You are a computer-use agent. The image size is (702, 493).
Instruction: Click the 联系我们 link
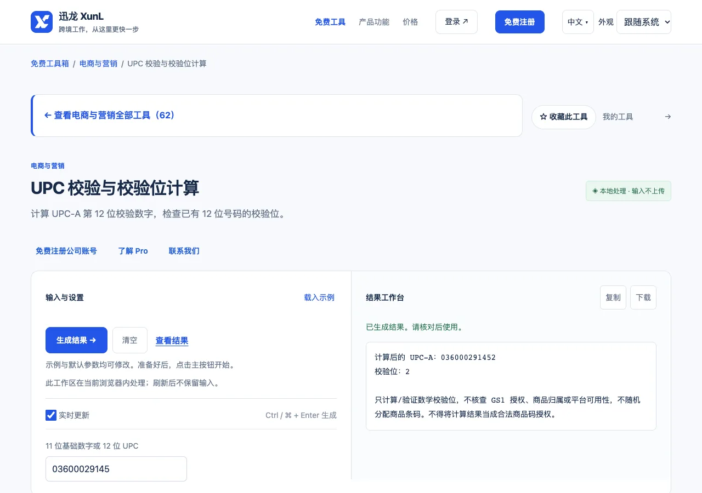coord(184,251)
